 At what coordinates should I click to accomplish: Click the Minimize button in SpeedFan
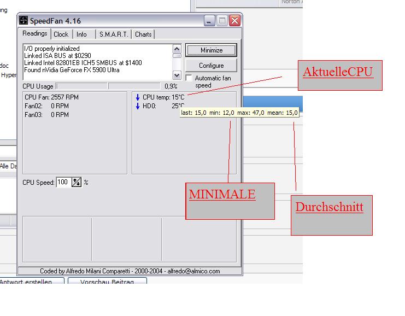[x=212, y=50]
